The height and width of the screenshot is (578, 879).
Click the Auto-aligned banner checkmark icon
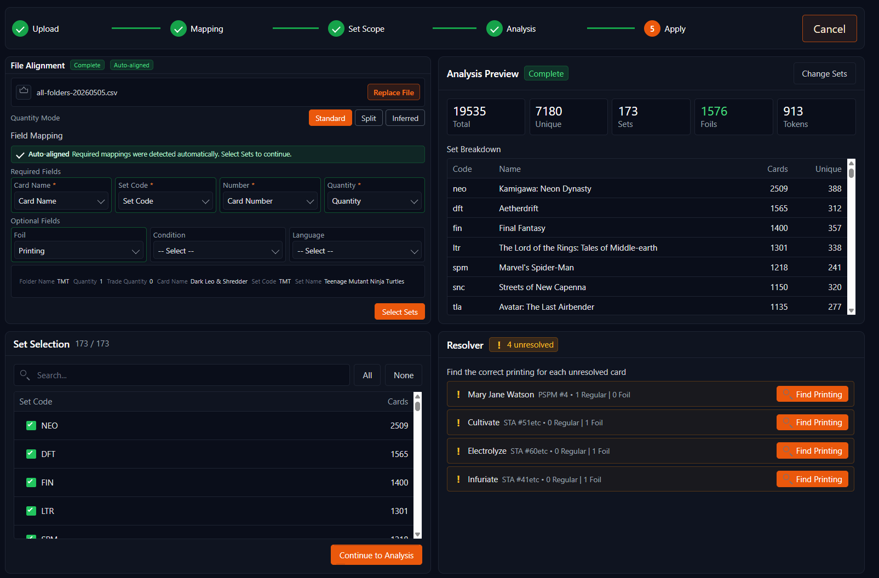point(20,155)
